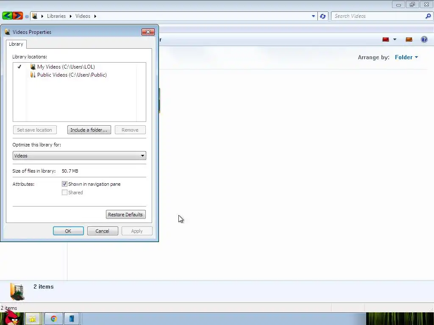Click the Restore Defaults button

(x=125, y=215)
